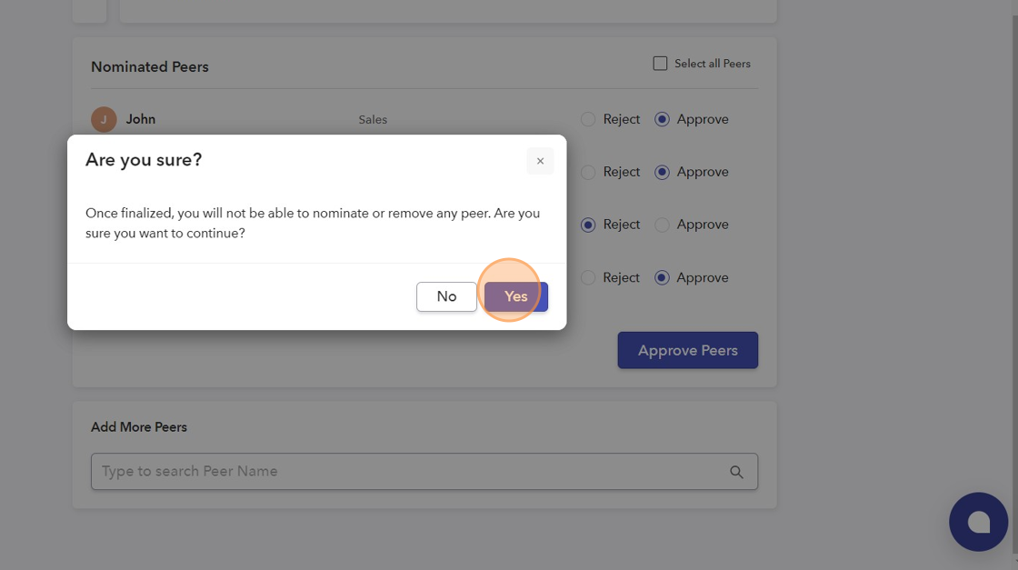Select Approve for John

[662, 119]
